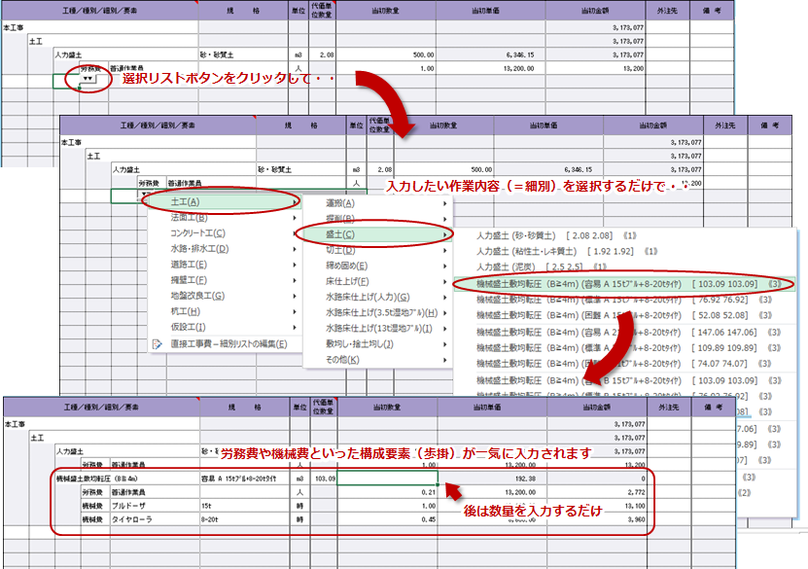The height and width of the screenshot is (569, 808).
Task: Select 0.45 quantity cell
Action: tap(388, 519)
